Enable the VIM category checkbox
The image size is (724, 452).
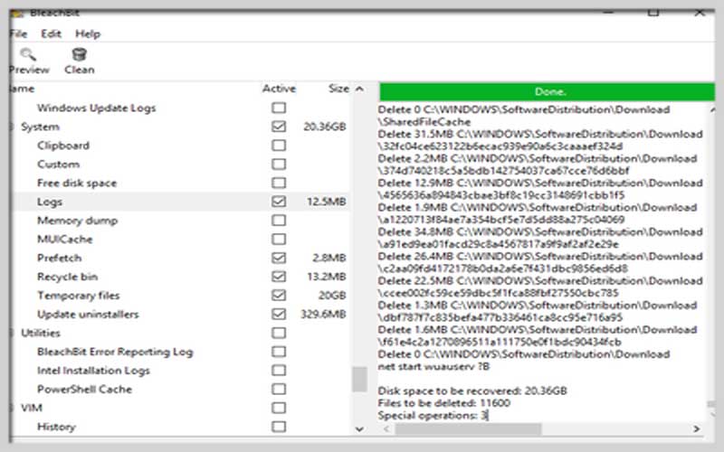pyautogui.click(x=279, y=408)
